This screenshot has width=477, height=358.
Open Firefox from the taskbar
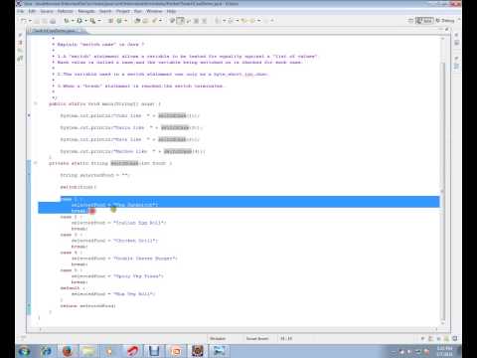[68, 351]
